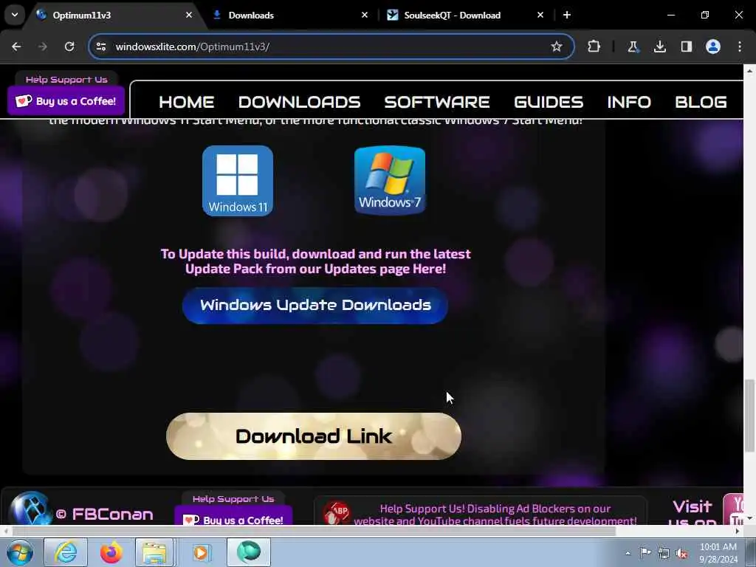Launch Firefox from the taskbar

point(111,552)
